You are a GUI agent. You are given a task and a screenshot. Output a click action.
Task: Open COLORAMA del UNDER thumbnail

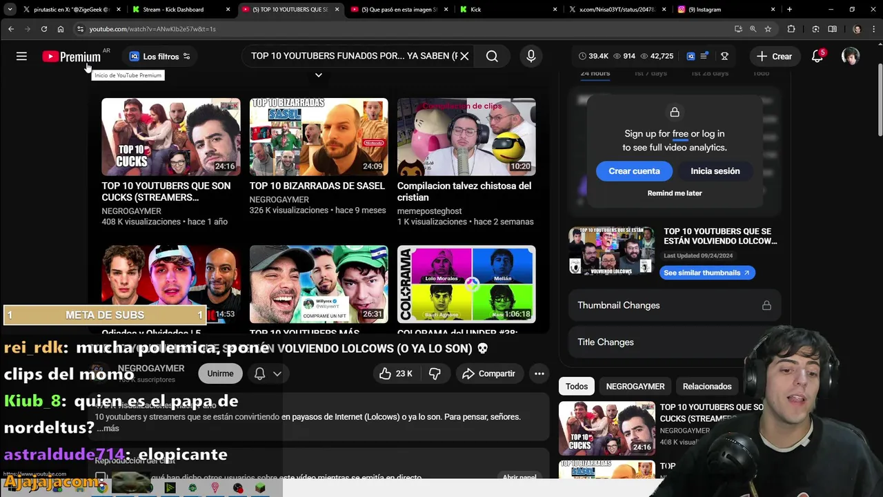click(x=466, y=284)
